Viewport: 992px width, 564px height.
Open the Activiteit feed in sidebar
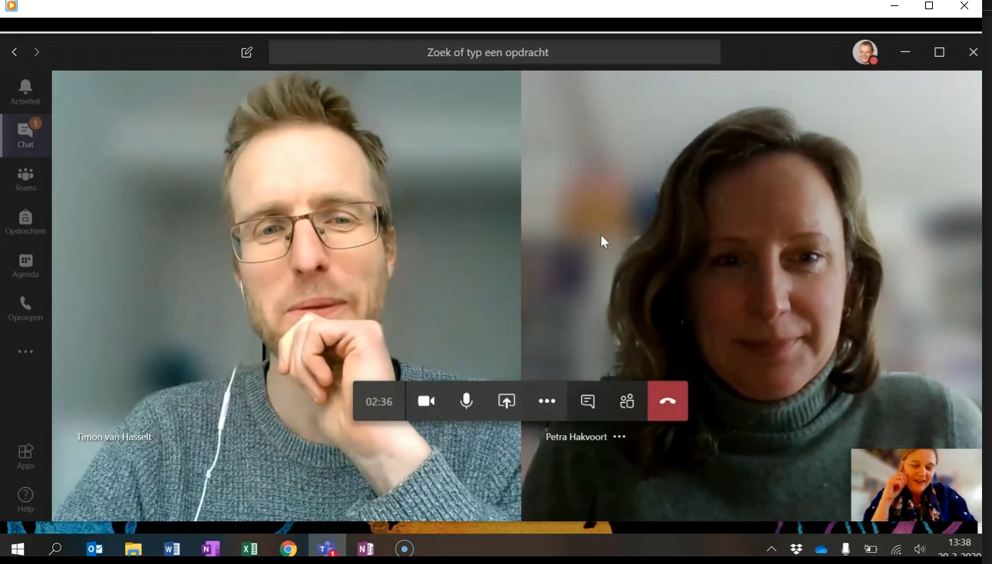pyautogui.click(x=25, y=92)
